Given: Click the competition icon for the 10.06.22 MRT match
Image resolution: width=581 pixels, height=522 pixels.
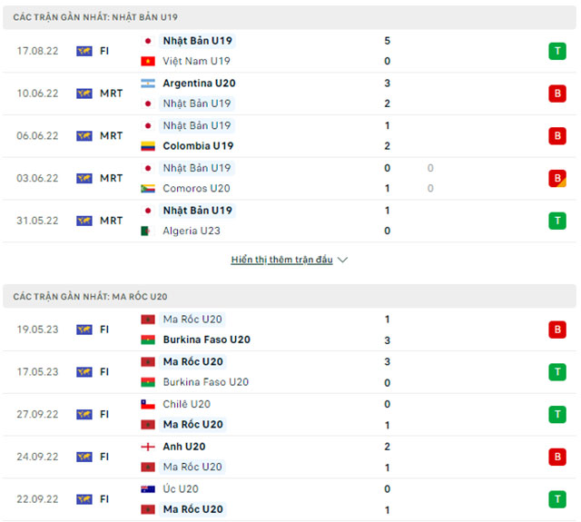Looking at the screenshot, I should pyautogui.click(x=84, y=94).
